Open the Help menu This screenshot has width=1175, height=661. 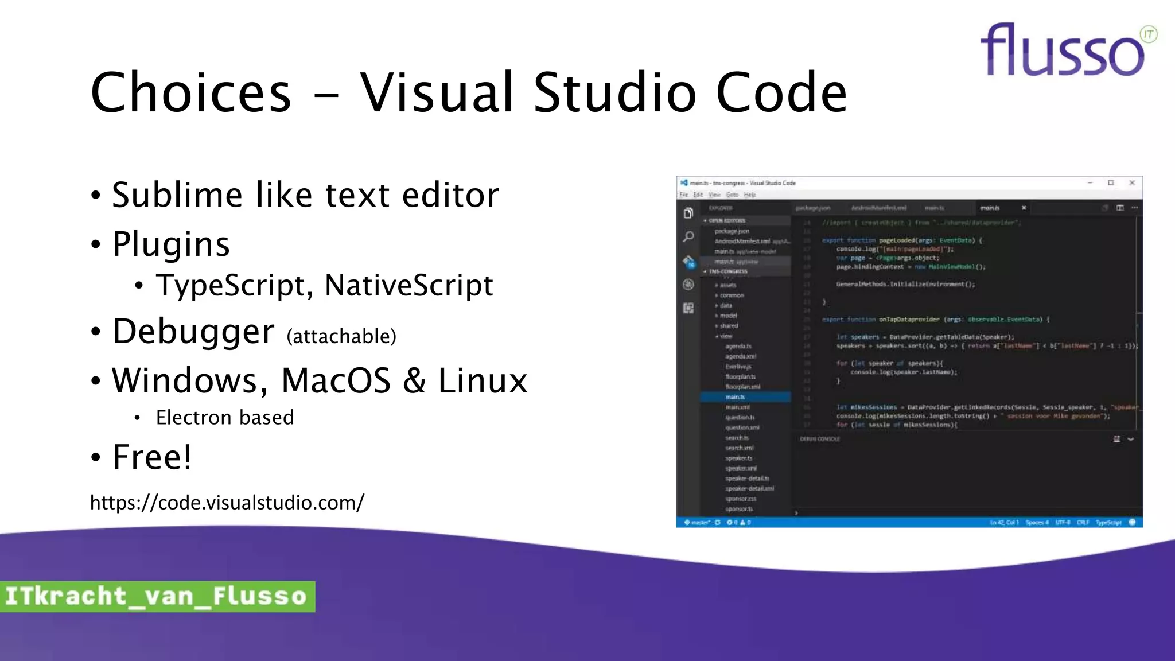(x=750, y=195)
